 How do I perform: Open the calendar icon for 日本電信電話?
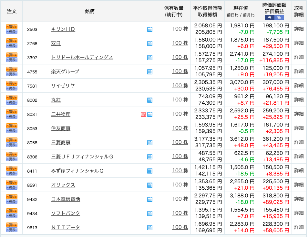point(150,199)
